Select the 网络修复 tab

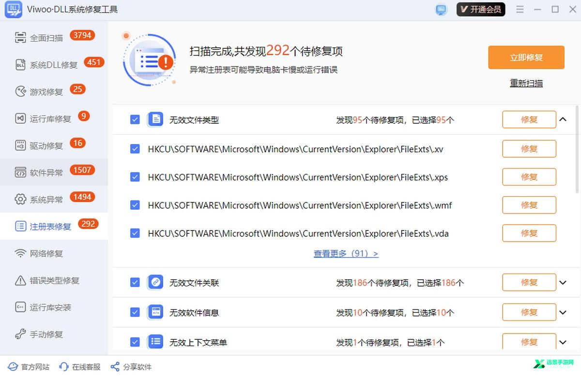coord(54,253)
